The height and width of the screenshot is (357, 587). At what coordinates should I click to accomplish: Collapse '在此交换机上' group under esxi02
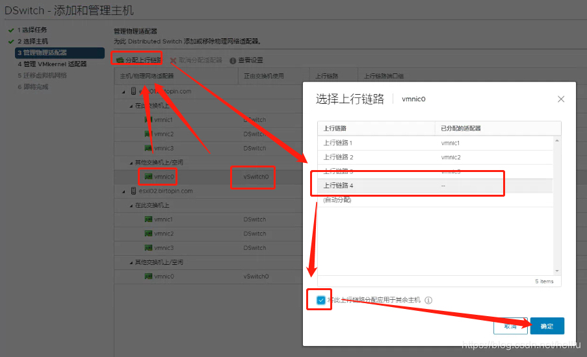point(131,206)
